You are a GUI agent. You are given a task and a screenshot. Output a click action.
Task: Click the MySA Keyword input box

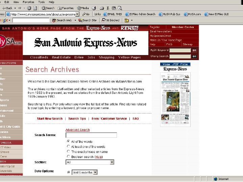tap(180, 50)
